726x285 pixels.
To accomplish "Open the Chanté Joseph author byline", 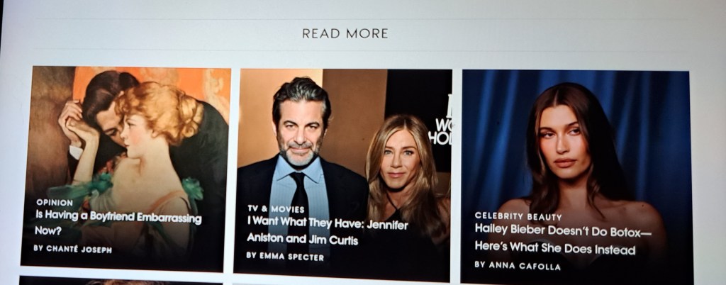I will (73, 249).
